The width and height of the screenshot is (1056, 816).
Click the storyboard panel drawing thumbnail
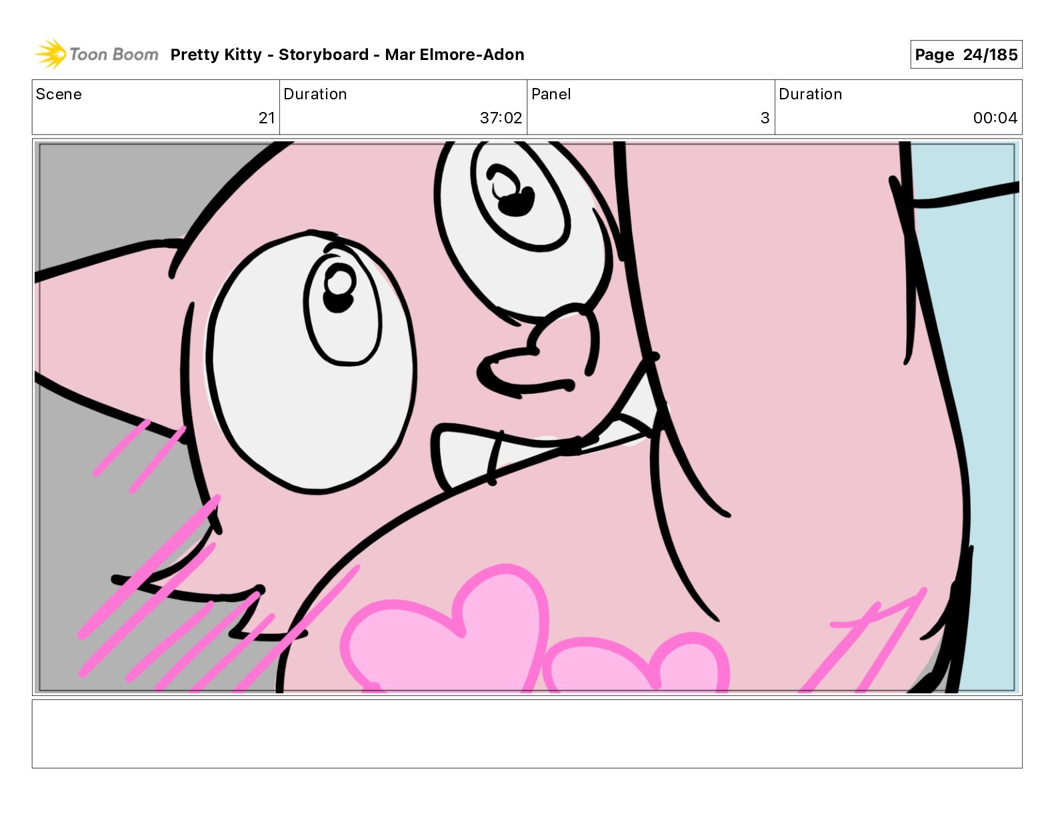coord(527,417)
